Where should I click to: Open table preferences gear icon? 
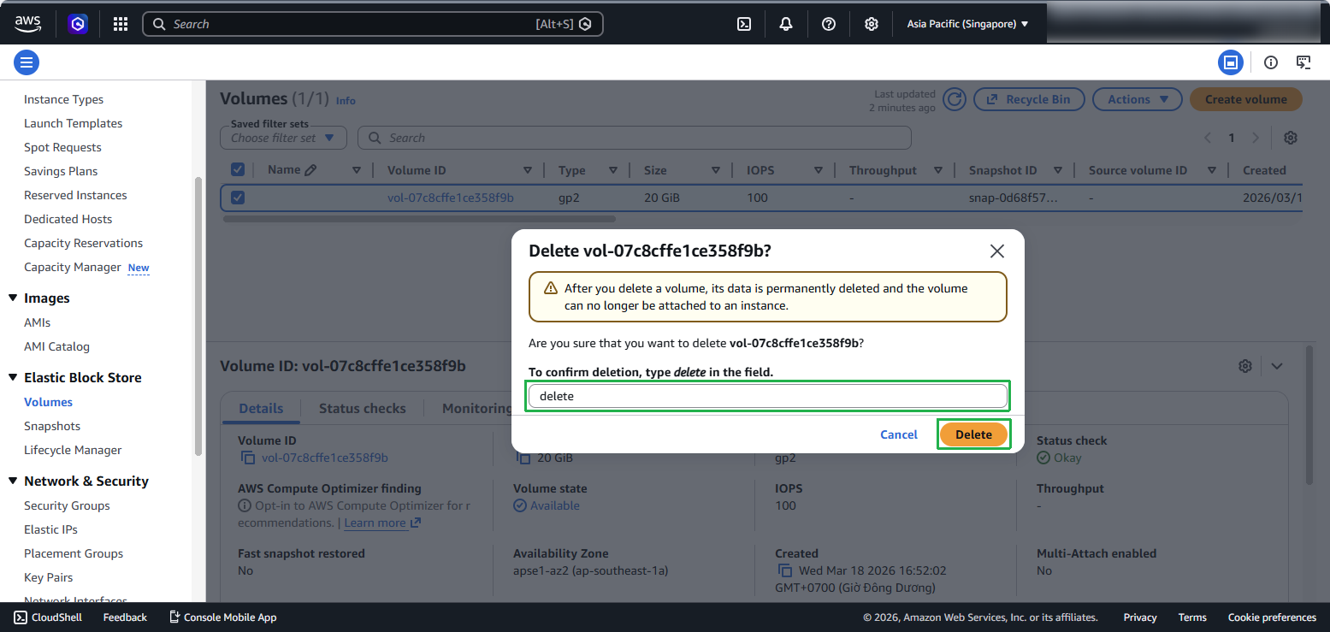[x=1291, y=138]
